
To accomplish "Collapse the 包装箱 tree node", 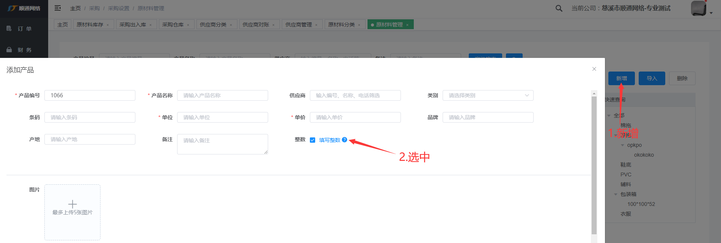I will pos(616,194).
